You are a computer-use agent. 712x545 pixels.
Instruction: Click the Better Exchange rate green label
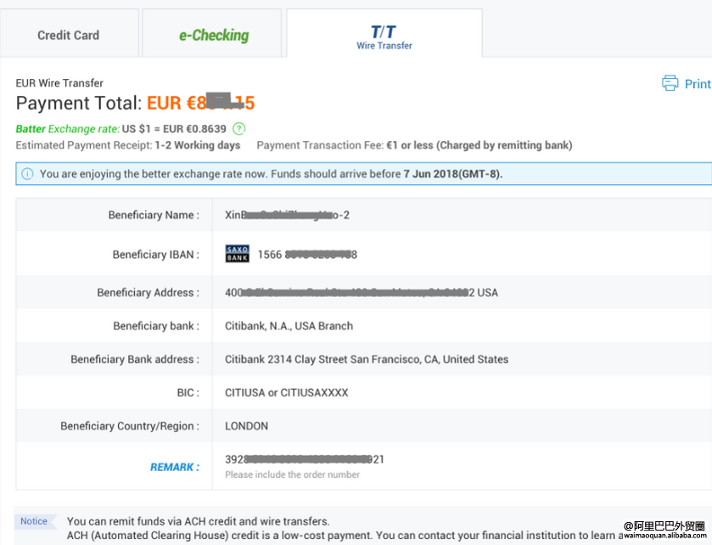pyautogui.click(x=68, y=129)
